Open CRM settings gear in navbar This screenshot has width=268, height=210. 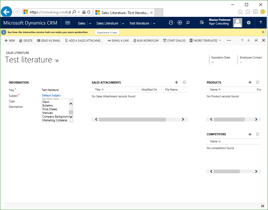click(249, 22)
